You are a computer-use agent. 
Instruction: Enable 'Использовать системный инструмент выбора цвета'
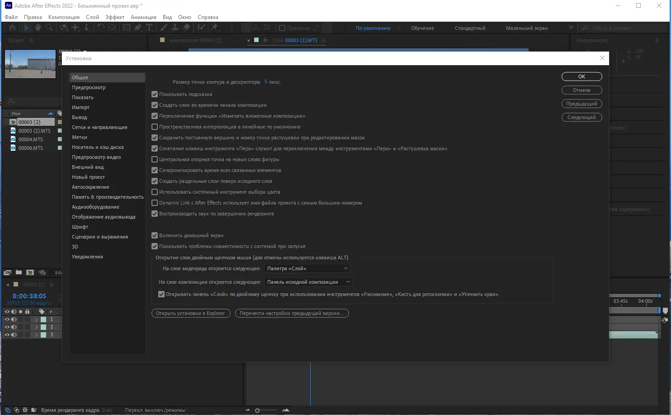[155, 192]
